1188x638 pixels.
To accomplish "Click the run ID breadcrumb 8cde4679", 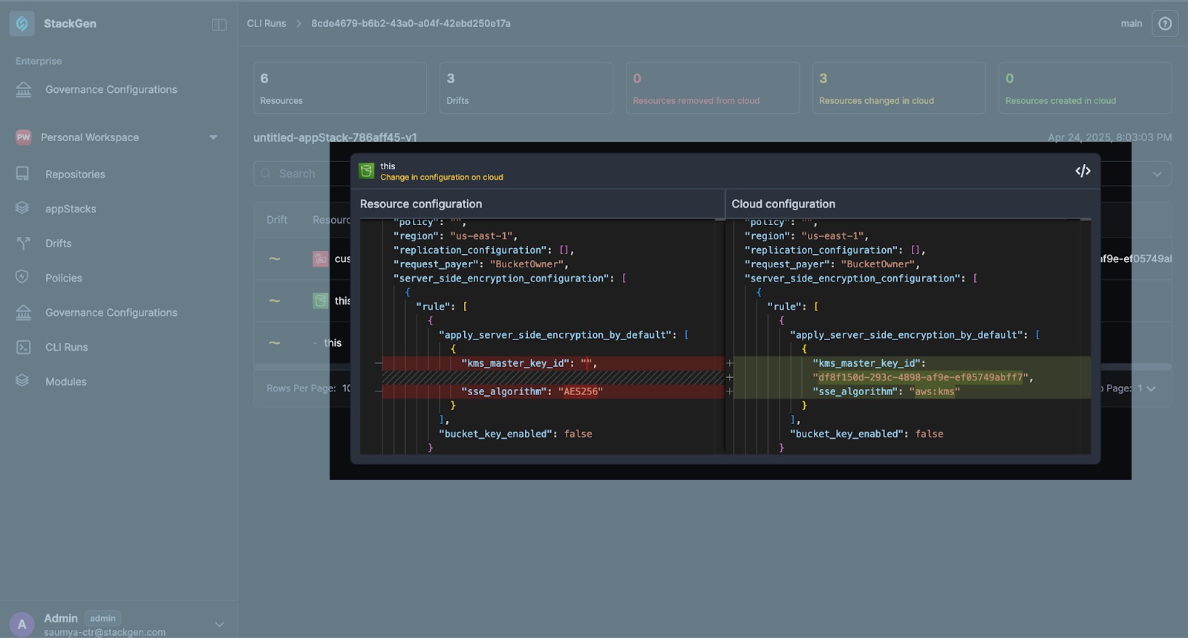I will (411, 24).
